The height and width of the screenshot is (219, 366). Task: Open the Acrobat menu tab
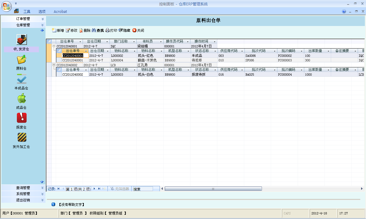pos(60,11)
